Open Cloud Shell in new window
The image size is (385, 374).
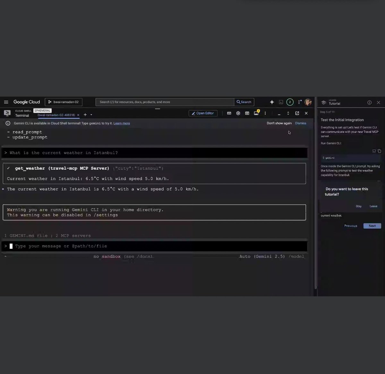pyautogui.click(x=297, y=113)
